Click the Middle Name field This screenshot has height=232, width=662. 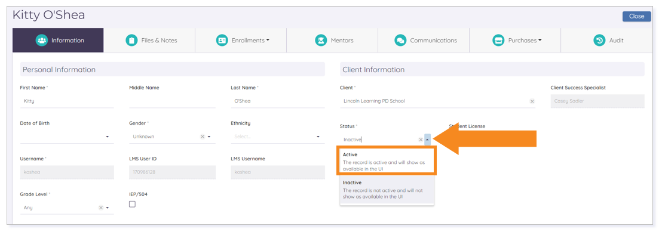[172, 101]
